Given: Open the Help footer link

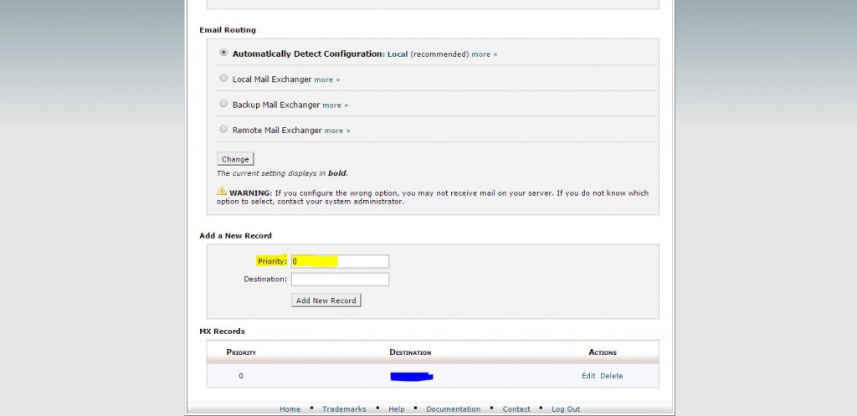Looking at the screenshot, I should [x=397, y=409].
